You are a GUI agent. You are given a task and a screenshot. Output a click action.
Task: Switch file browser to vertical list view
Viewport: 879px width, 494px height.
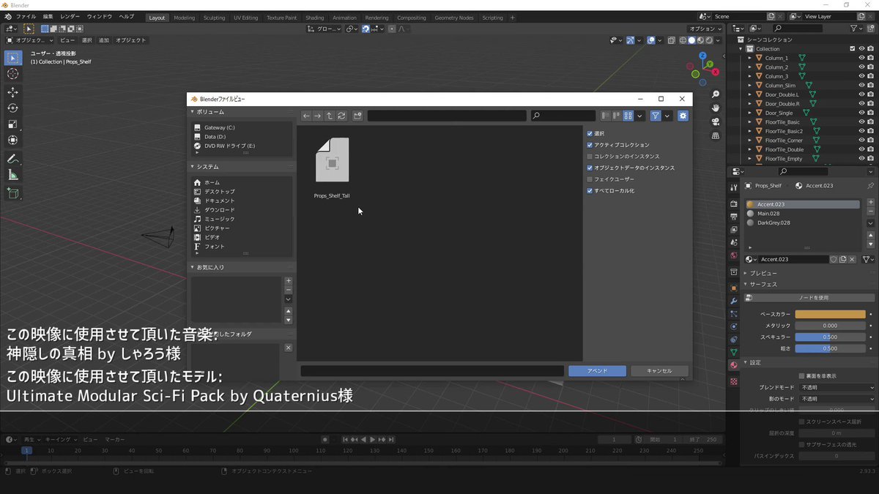(x=605, y=116)
